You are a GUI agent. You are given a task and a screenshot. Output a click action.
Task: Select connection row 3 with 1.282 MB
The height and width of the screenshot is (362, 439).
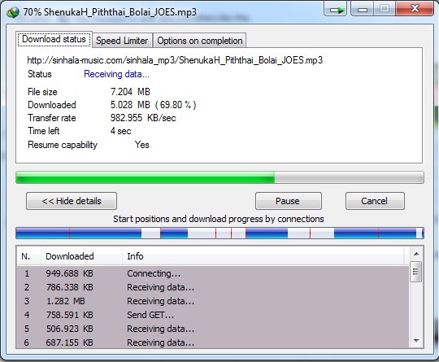213,301
